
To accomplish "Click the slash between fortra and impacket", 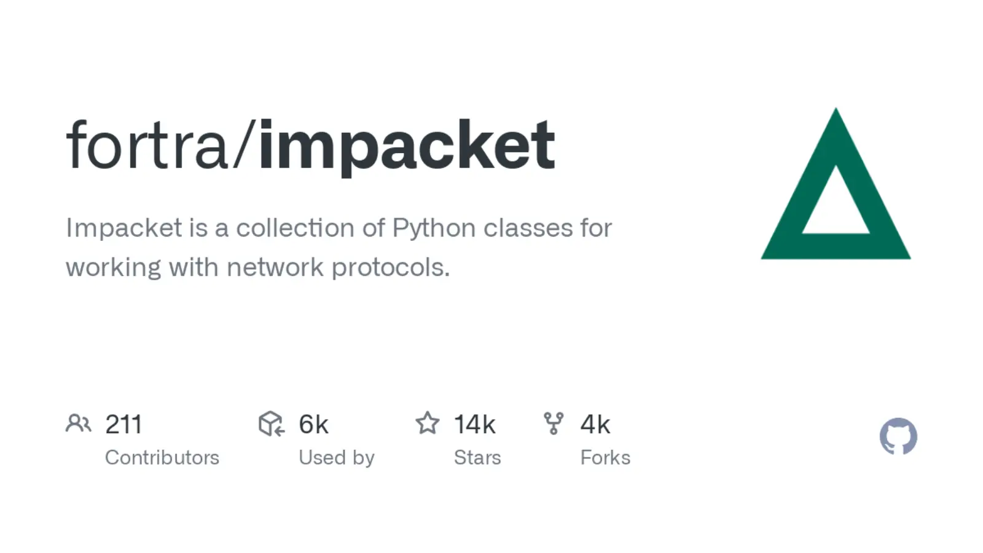I will tap(244, 146).
